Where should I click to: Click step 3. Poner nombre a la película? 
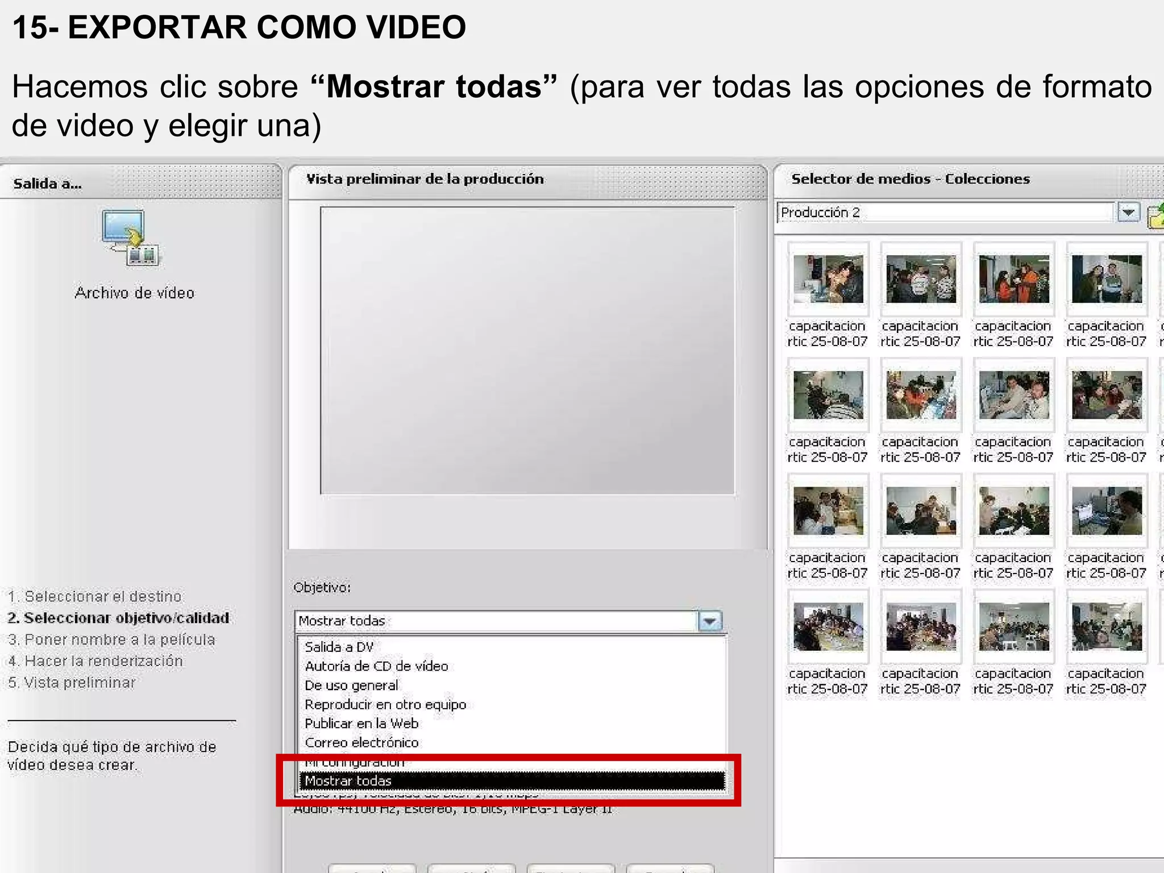[111, 639]
